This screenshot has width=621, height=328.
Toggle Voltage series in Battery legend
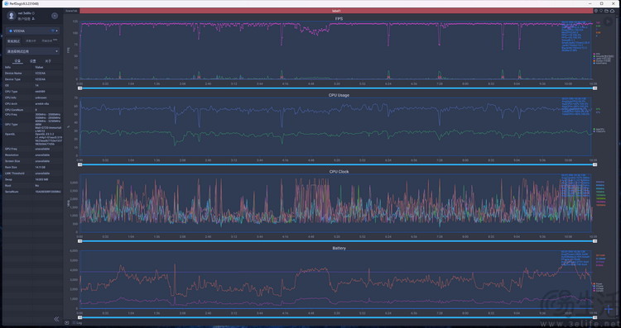[x=599, y=288]
